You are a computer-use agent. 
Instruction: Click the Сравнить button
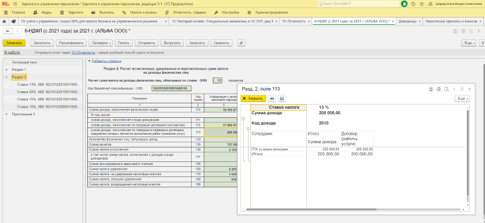[221, 43]
